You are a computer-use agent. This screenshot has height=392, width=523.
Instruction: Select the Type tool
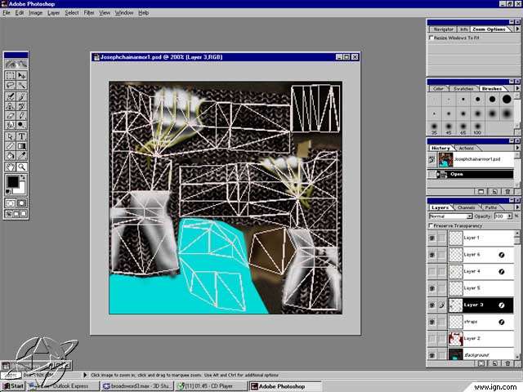21,136
